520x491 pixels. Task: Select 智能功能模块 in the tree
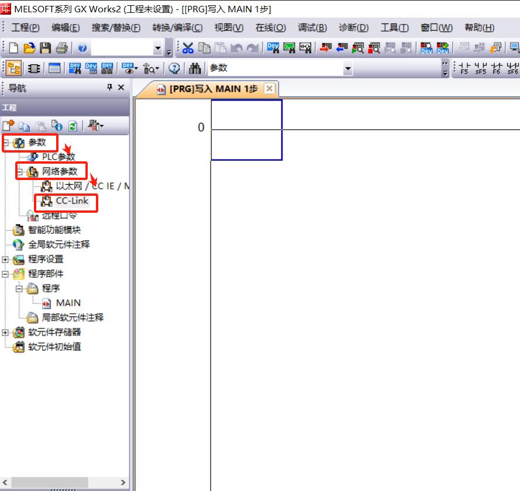click(54, 230)
